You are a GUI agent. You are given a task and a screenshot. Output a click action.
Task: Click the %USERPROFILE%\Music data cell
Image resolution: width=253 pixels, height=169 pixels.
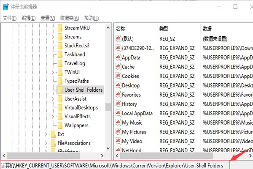coord(228,123)
